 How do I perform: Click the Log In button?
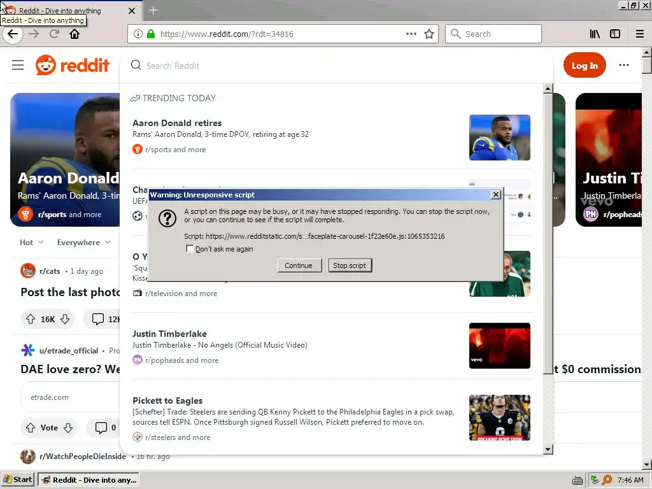coord(585,66)
